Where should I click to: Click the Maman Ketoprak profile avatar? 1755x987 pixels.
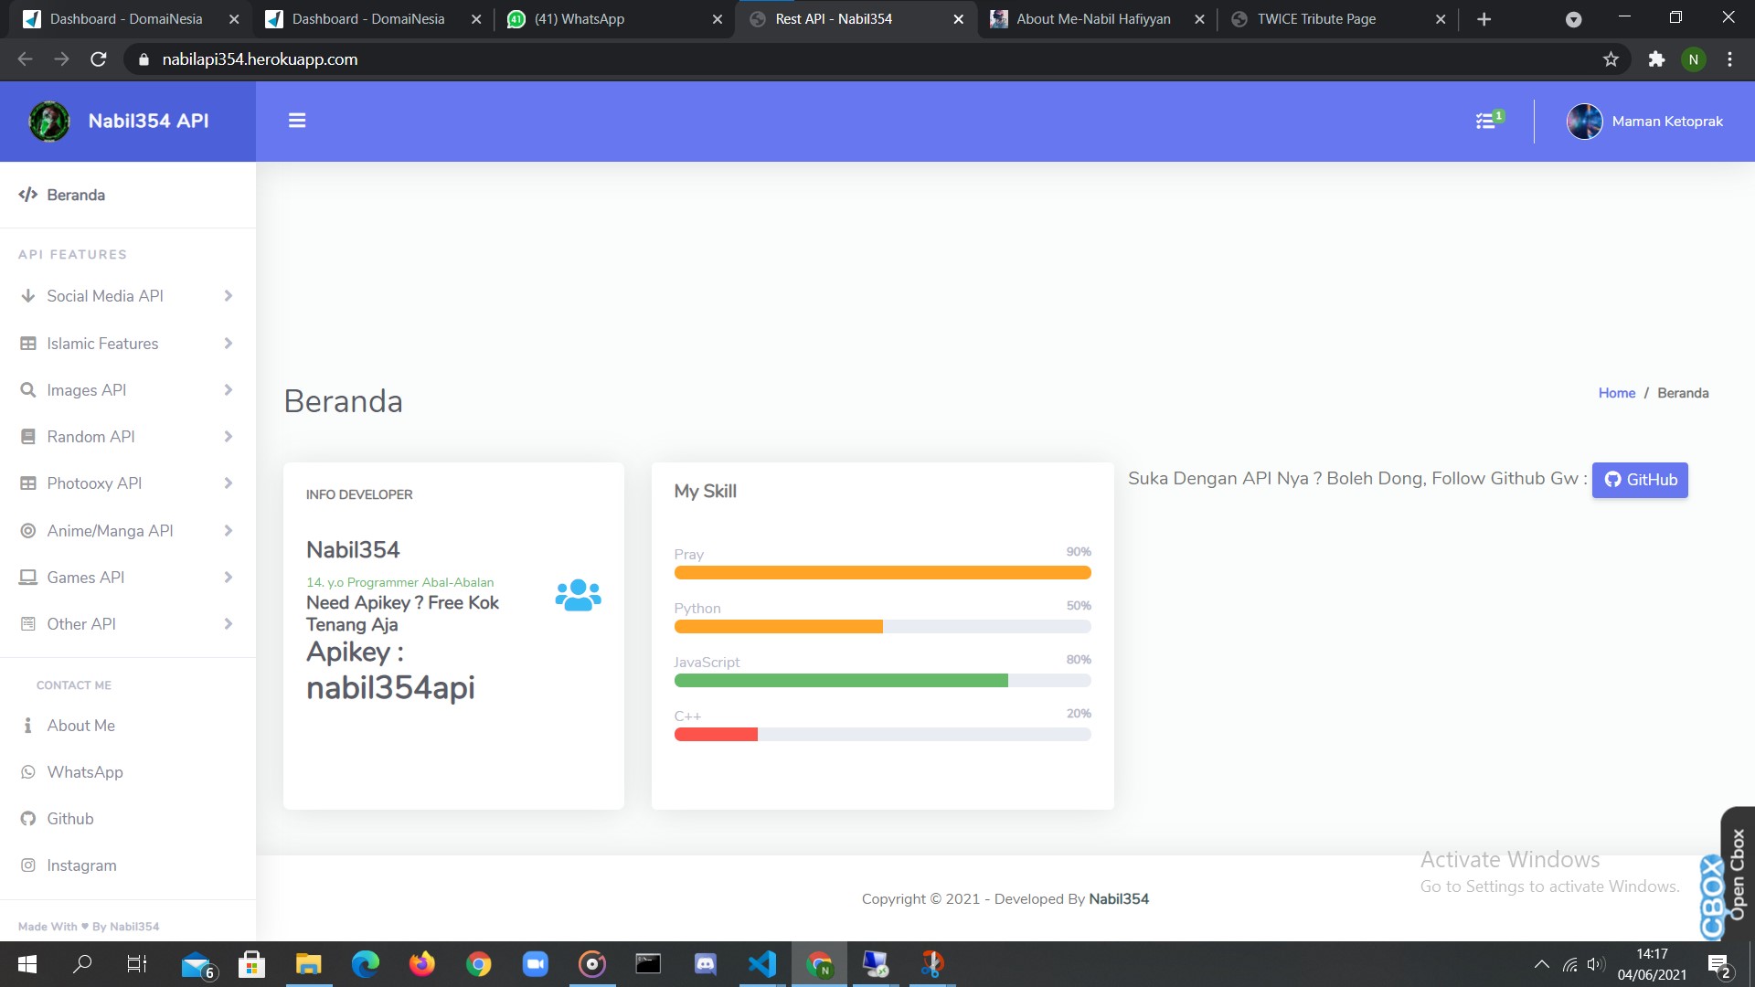[x=1584, y=122]
